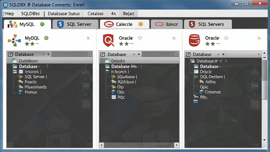Image resolution: width=270 pixels, height=152 pixels.
Task: Add a database with plus in MyDQL panel
Action: (x=49, y=54)
